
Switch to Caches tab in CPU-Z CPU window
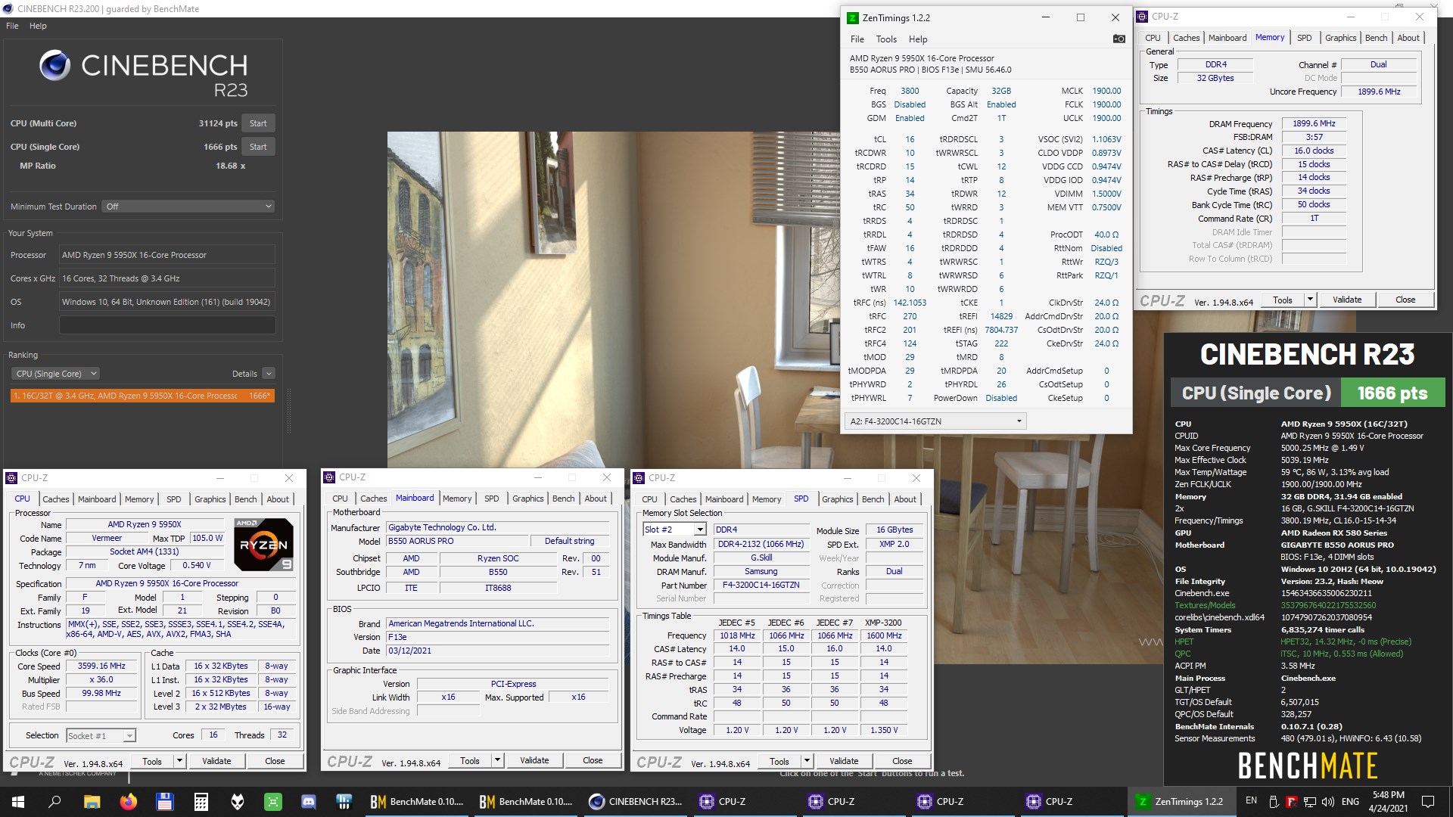click(x=55, y=499)
